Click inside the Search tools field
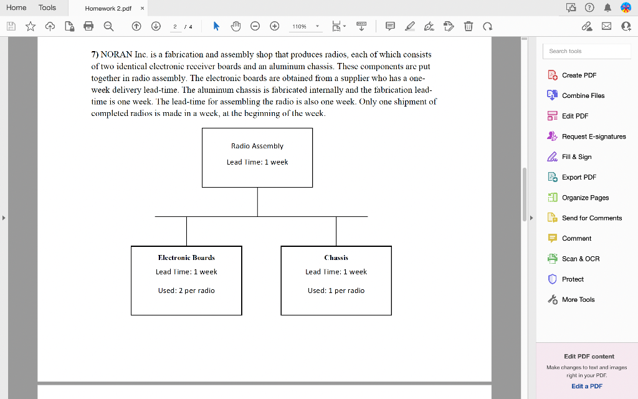Screen dimensions: 638x399 586,50
